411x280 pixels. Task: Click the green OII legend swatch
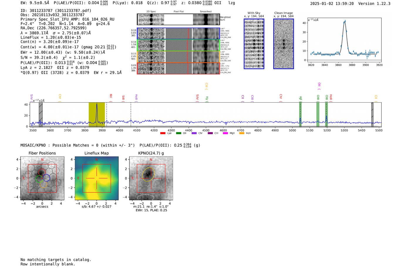click(178, 133)
